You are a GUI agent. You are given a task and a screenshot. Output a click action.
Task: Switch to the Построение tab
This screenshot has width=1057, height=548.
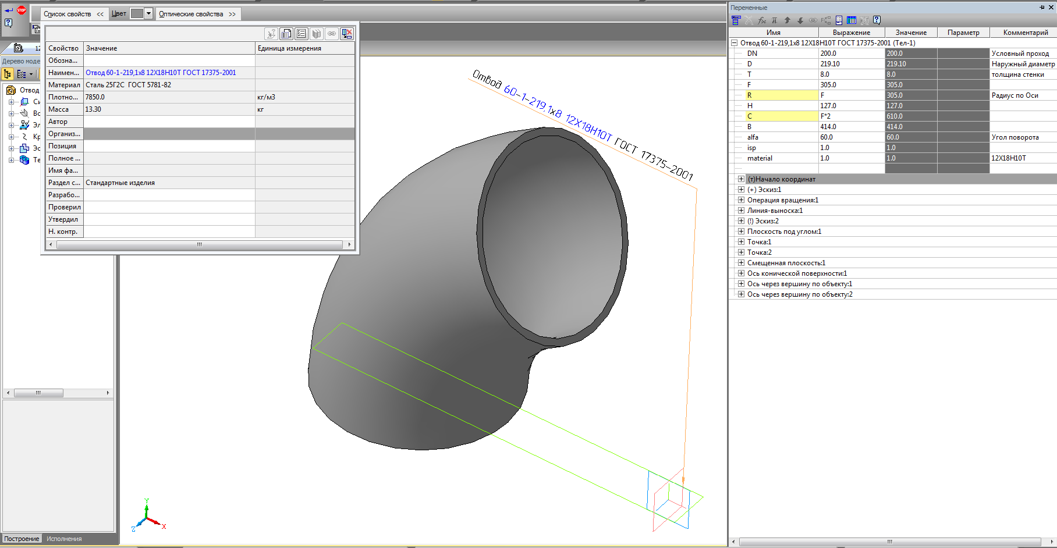22,539
